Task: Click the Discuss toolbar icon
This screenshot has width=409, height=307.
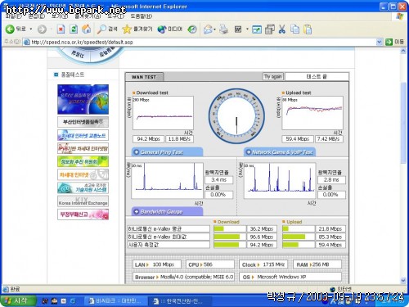Action: click(x=257, y=29)
